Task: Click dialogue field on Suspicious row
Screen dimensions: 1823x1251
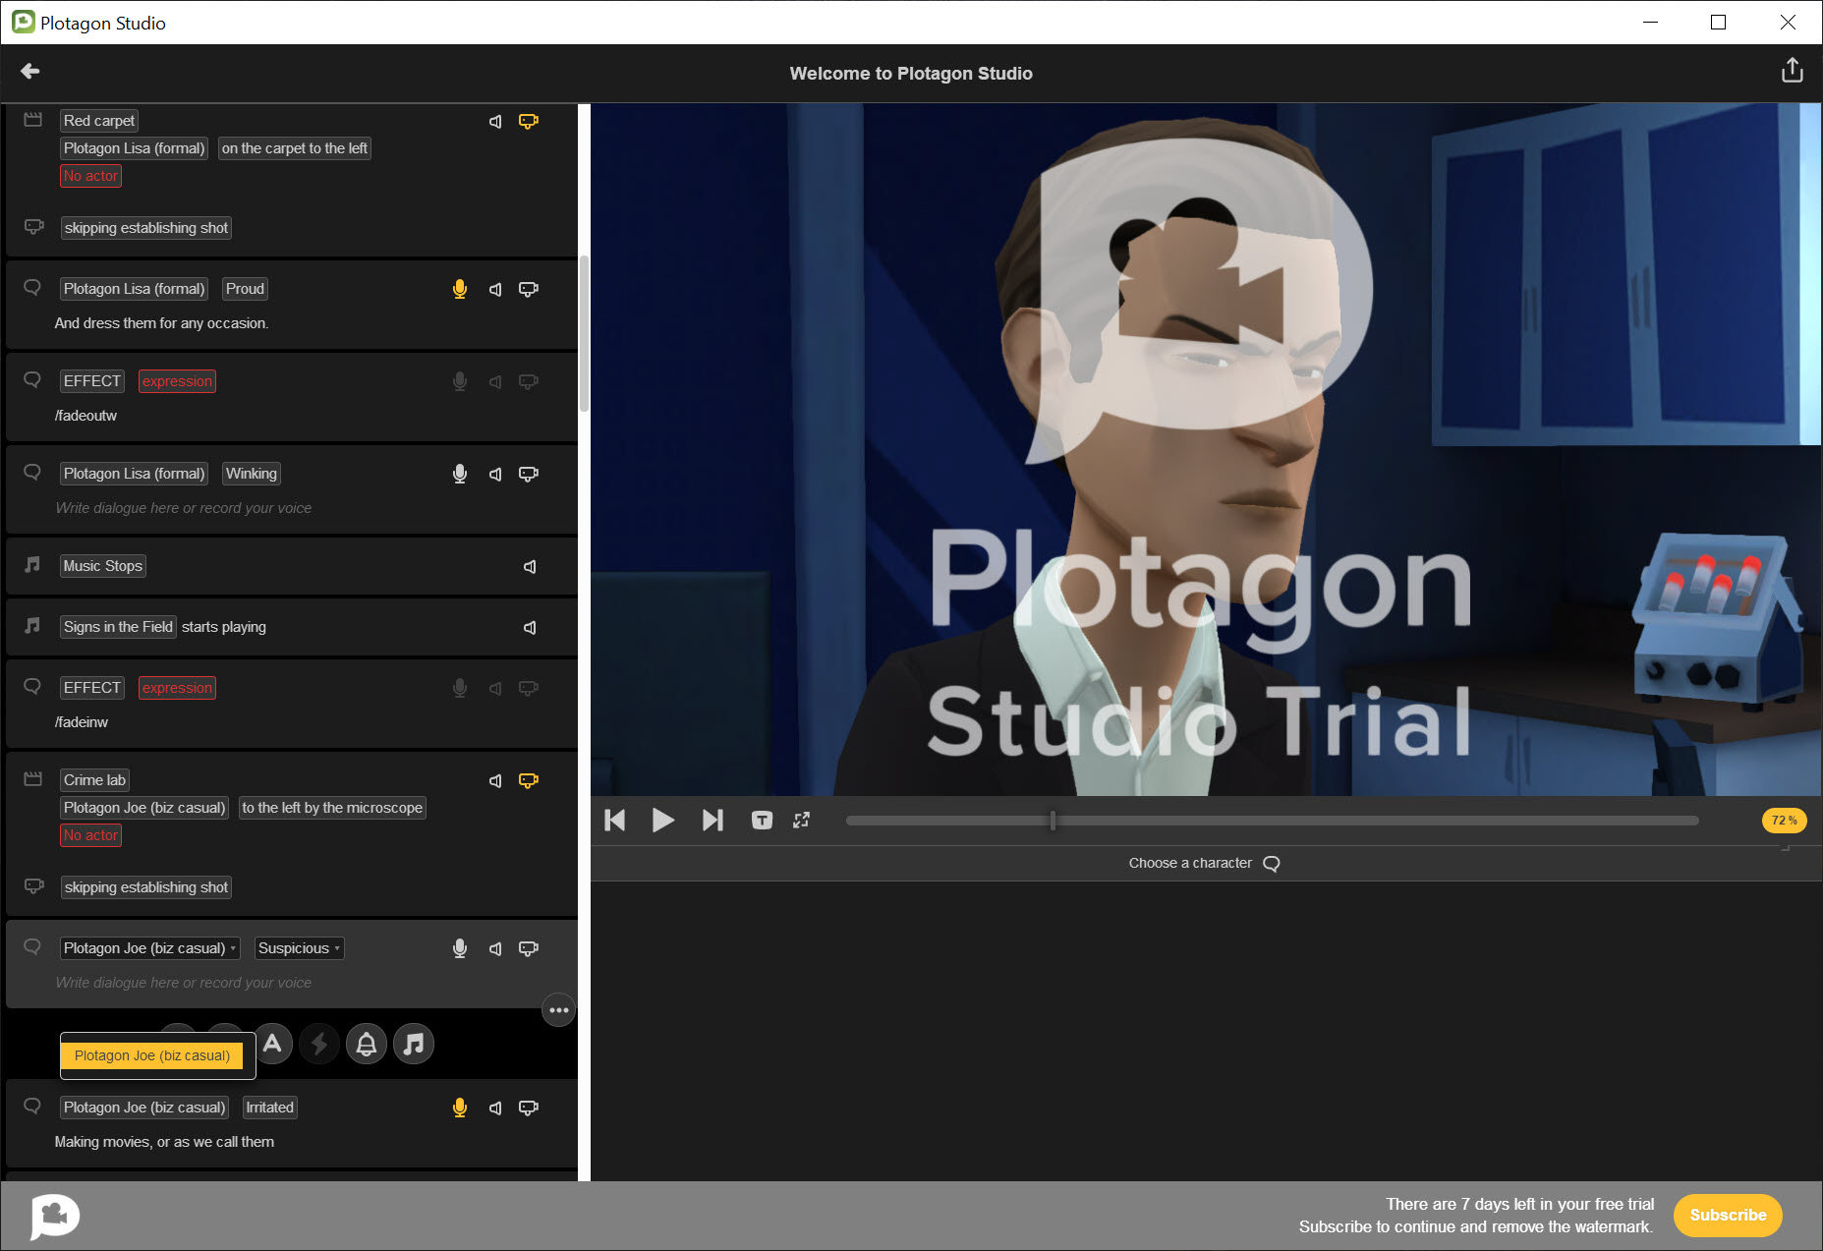Action: (x=184, y=983)
